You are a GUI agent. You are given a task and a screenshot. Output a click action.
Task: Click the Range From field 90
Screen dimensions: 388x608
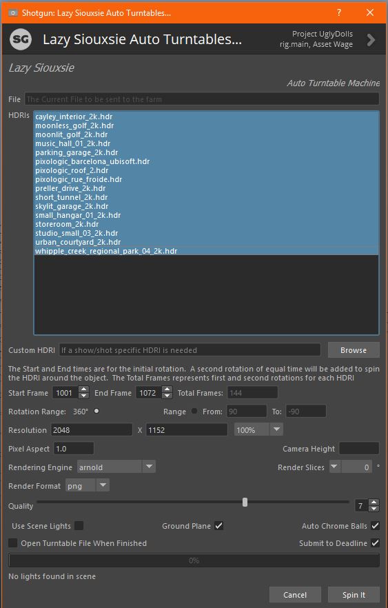247,411
